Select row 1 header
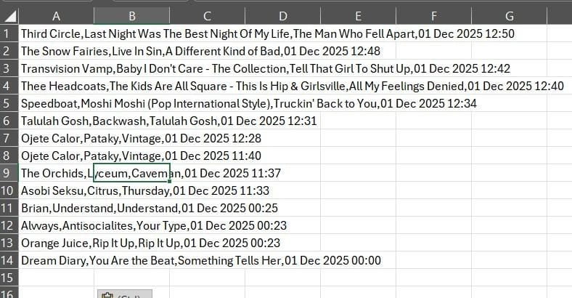The height and width of the screenshot is (298, 572). [x=9, y=33]
